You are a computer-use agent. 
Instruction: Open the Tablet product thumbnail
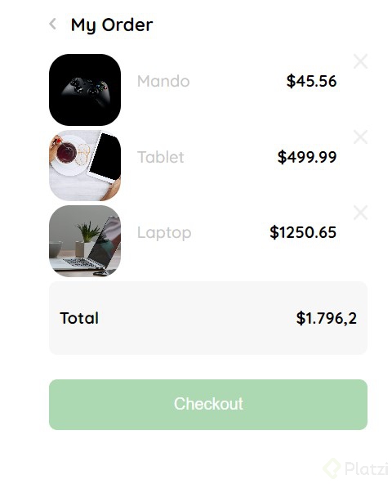pos(85,165)
